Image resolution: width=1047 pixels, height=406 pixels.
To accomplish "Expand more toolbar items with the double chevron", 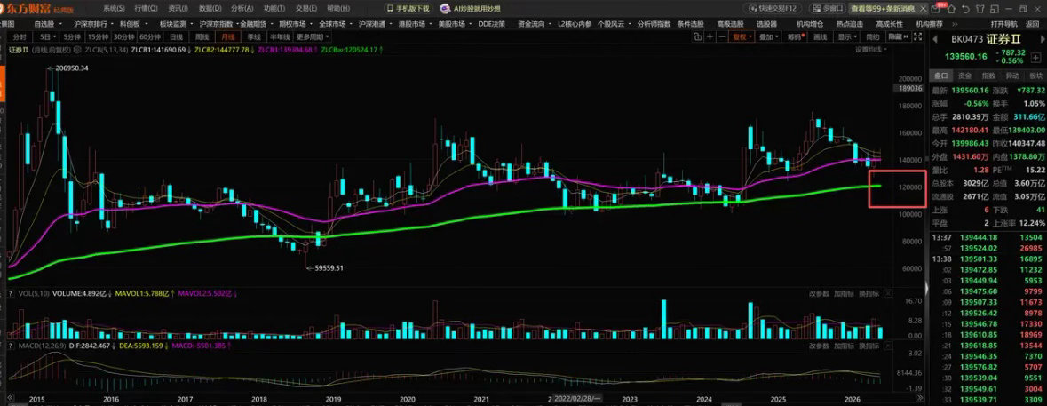I will pos(955,23).
